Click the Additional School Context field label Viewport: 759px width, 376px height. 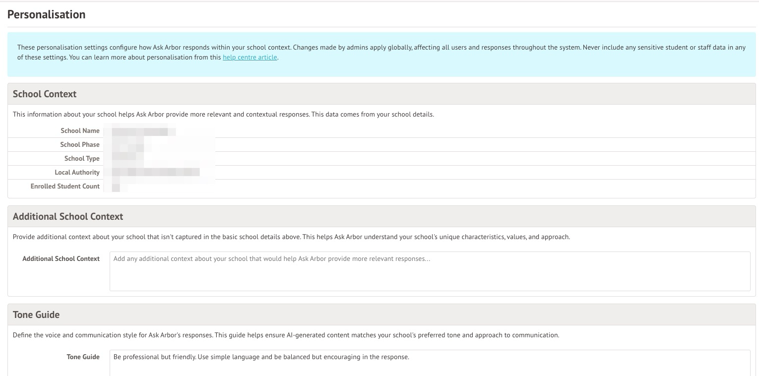(61, 259)
